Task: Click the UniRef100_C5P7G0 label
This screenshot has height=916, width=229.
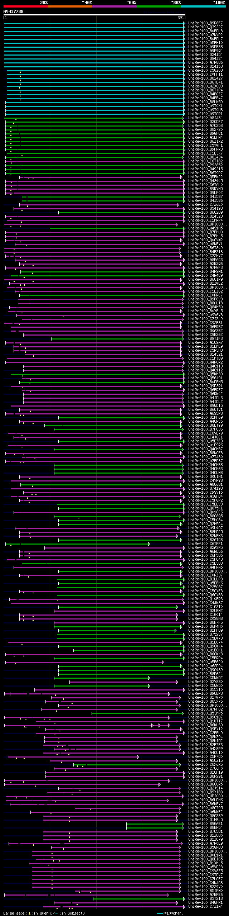Action: [205, 757]
